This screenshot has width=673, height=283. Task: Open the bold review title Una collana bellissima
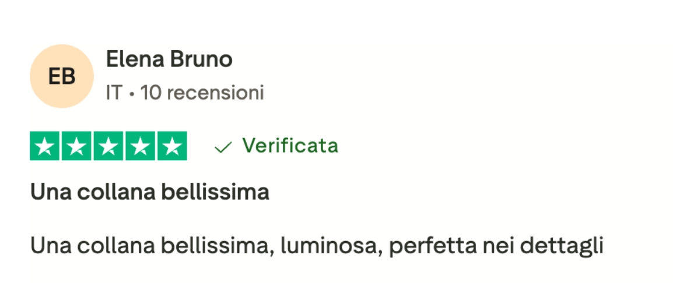tap(150, 192)
